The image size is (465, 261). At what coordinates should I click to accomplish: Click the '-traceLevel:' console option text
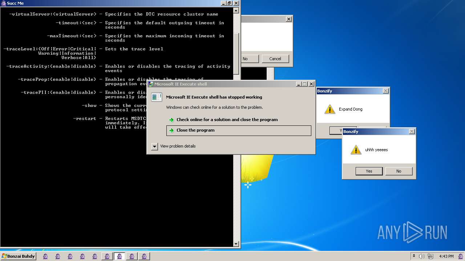tap(50, 53)
